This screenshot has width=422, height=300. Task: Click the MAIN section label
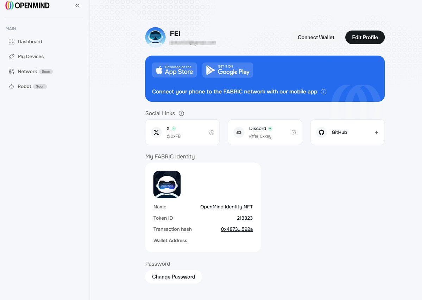click(x=11, y=29)
